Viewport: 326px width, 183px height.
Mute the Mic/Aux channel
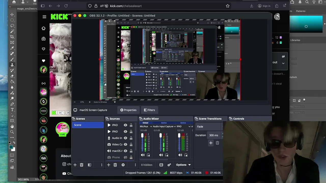click(x=143, y=155)
